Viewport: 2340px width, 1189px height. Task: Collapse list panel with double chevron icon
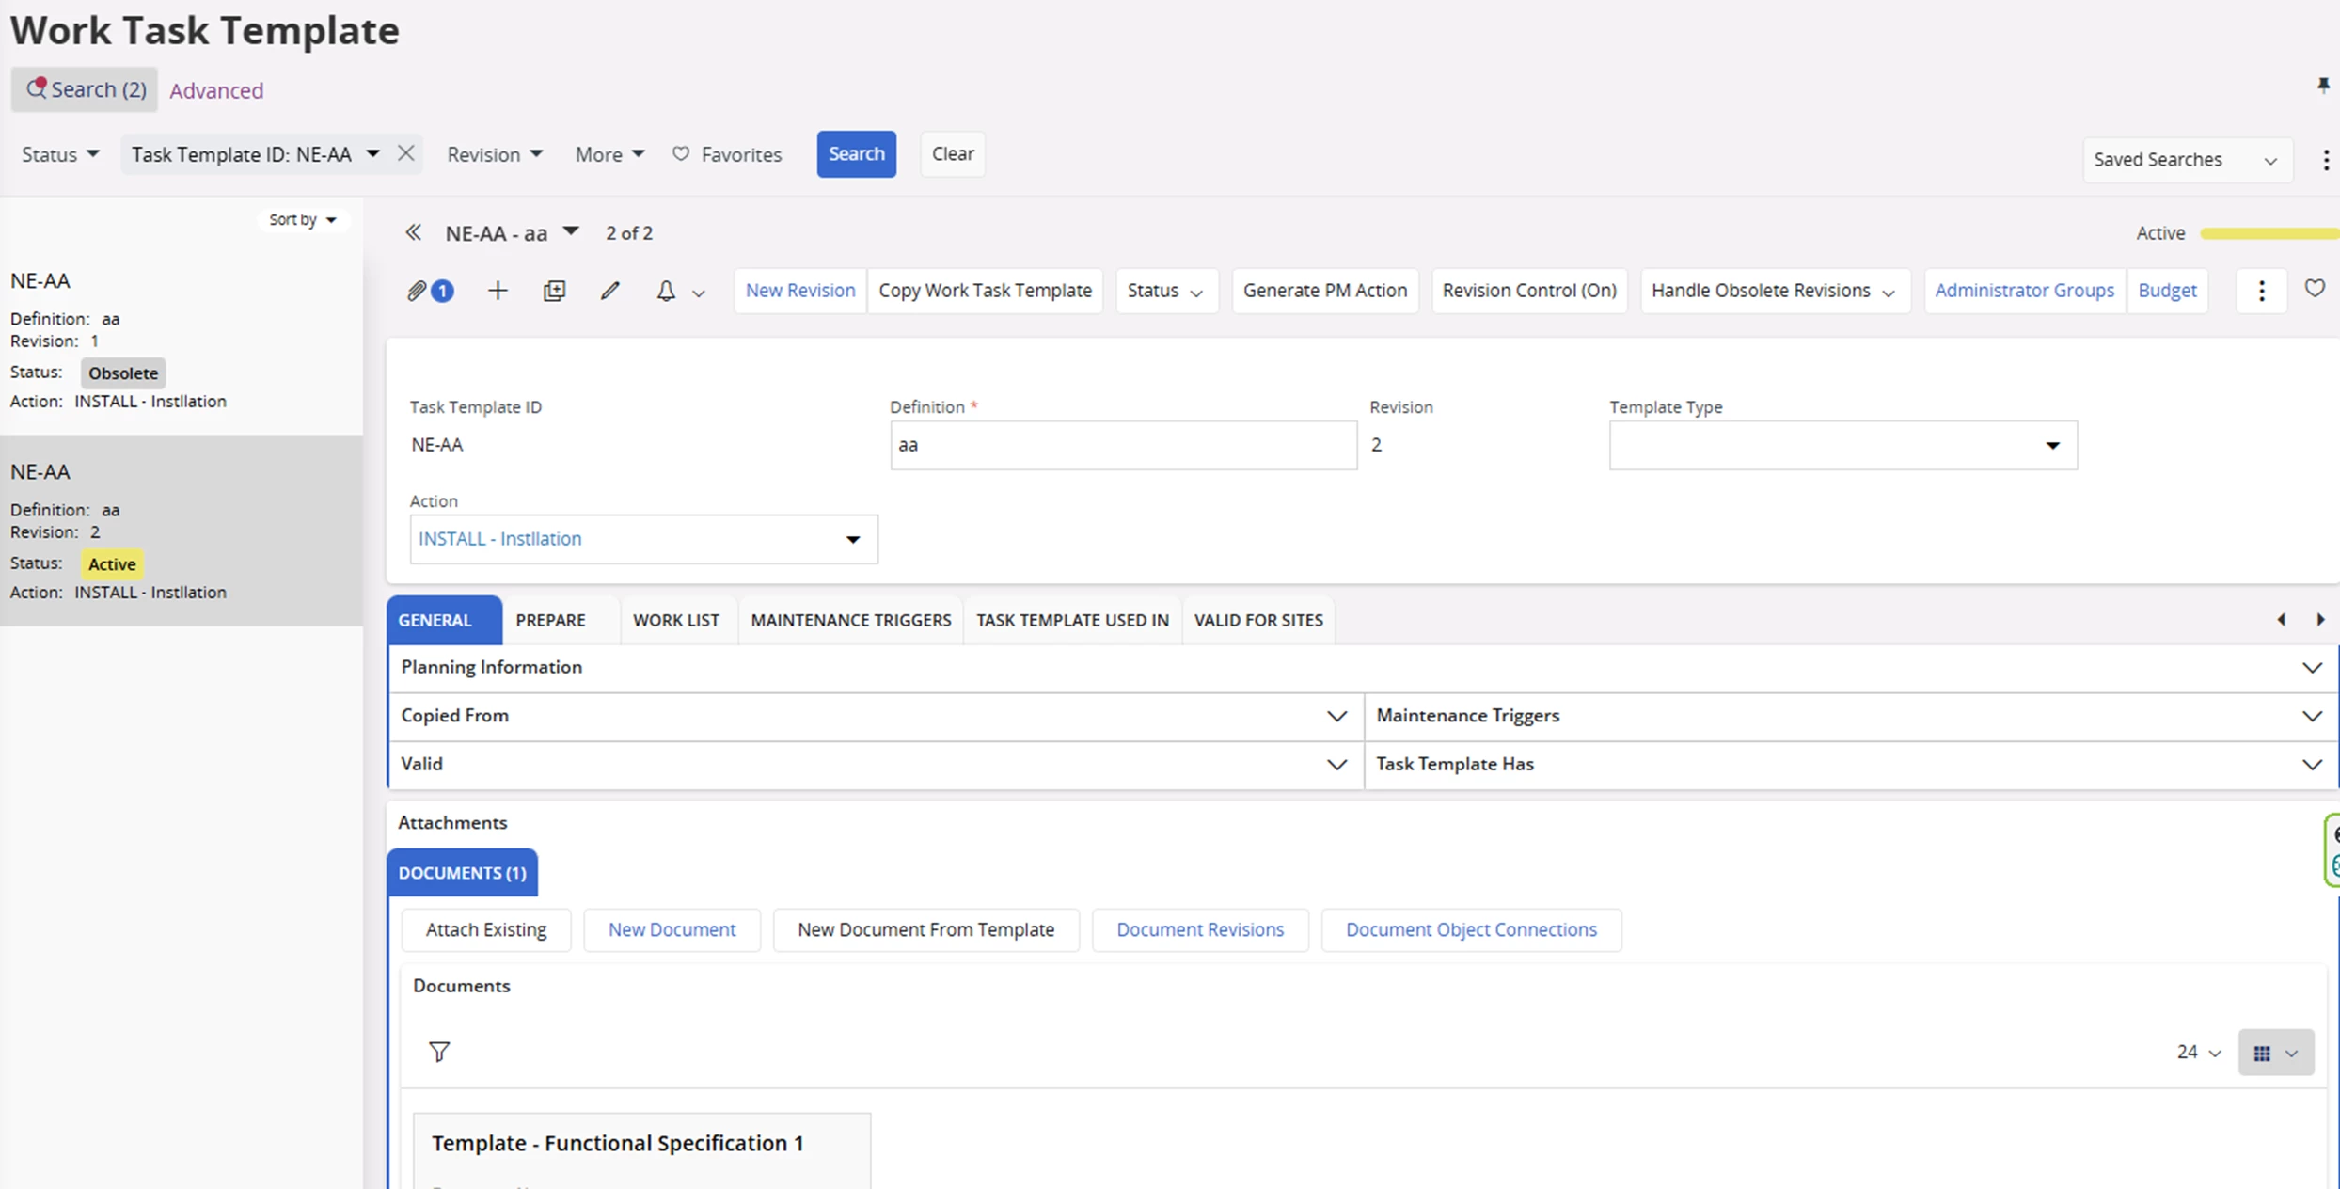coord(413,232)
